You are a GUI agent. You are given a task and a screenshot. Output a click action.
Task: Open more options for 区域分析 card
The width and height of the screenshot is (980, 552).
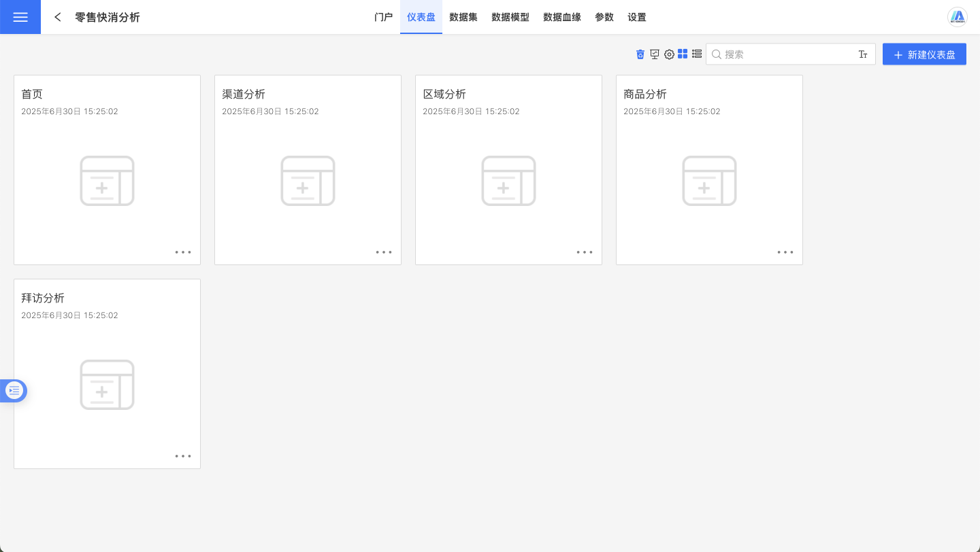click(x=585, y=252)
